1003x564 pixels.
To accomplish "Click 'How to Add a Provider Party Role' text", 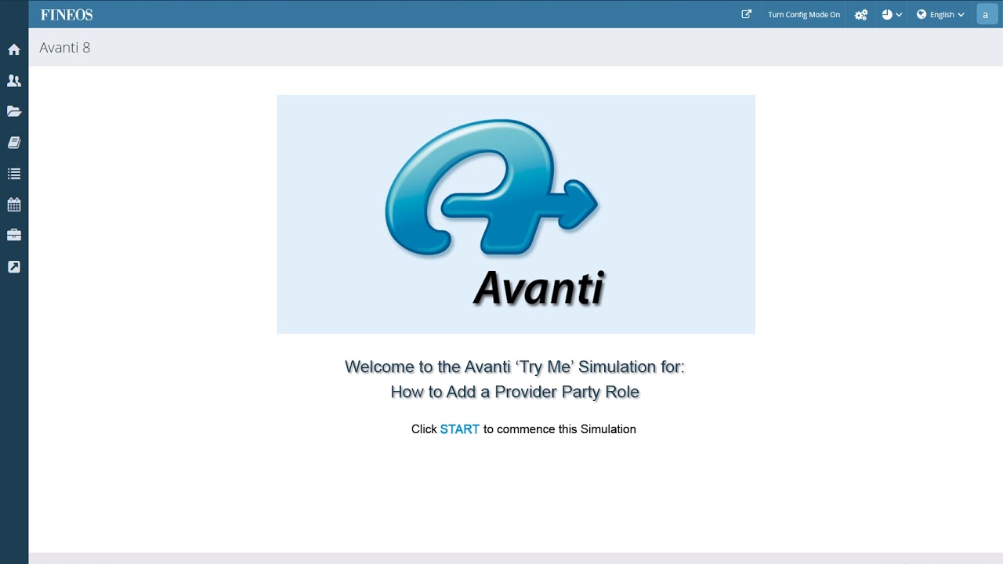I will (515, 392).
